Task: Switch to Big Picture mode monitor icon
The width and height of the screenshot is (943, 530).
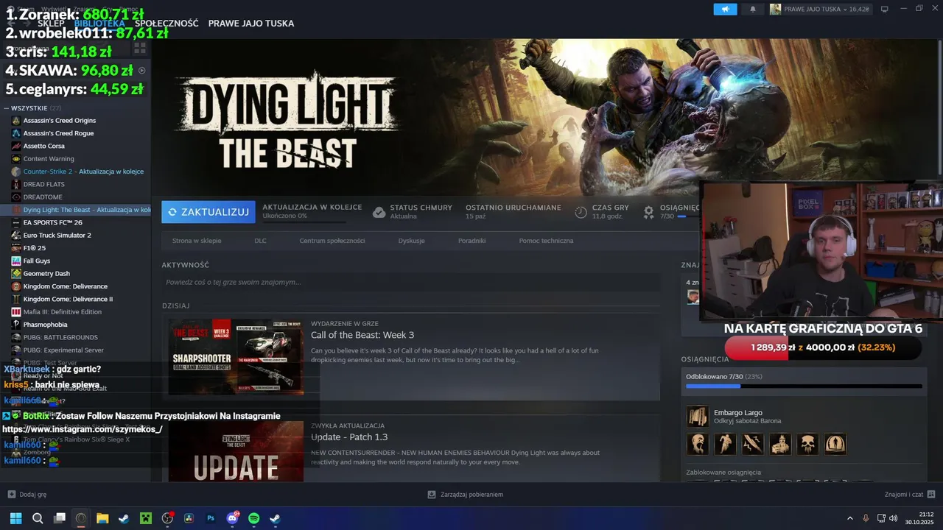Action: 885,9
